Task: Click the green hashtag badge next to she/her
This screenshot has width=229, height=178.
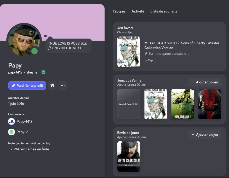Action: click(x=43, y=72)
